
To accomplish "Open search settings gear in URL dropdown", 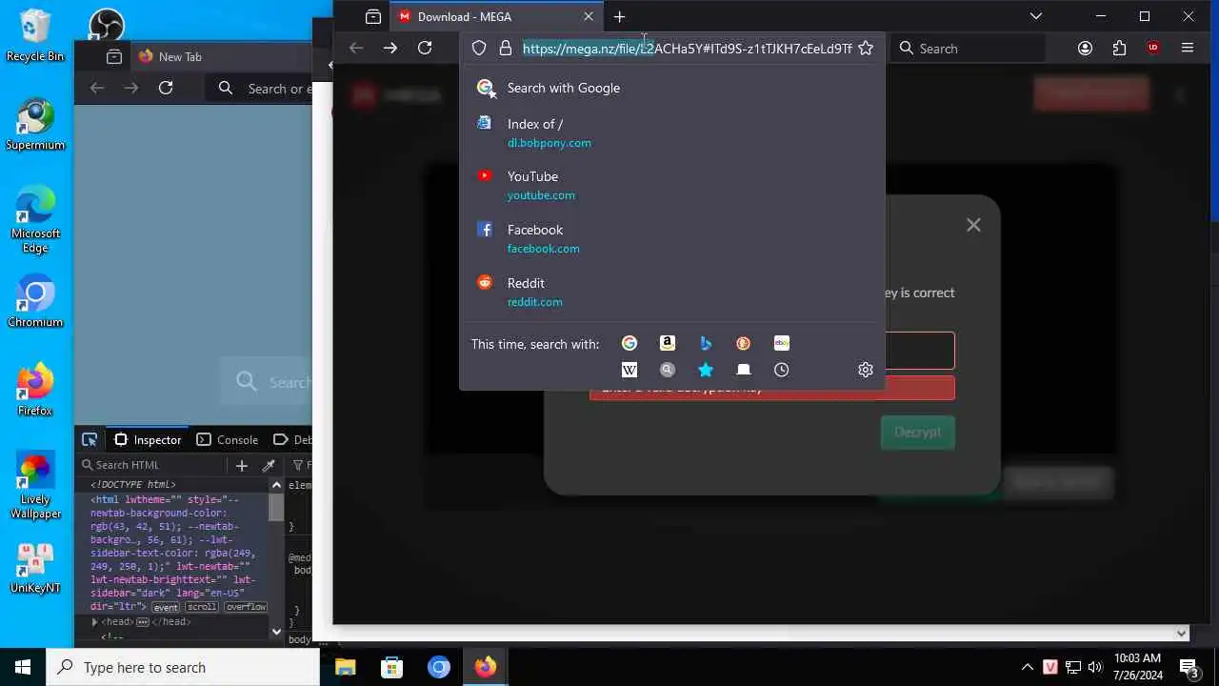I will 866,370.
